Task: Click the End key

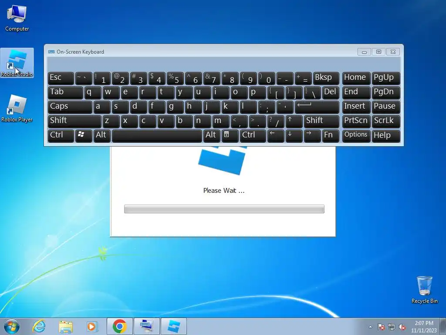Action: click(356, 92)
